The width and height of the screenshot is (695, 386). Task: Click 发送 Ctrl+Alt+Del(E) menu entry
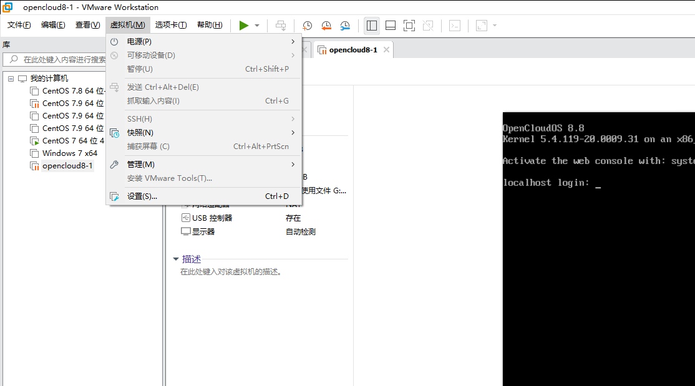[204, 87]
